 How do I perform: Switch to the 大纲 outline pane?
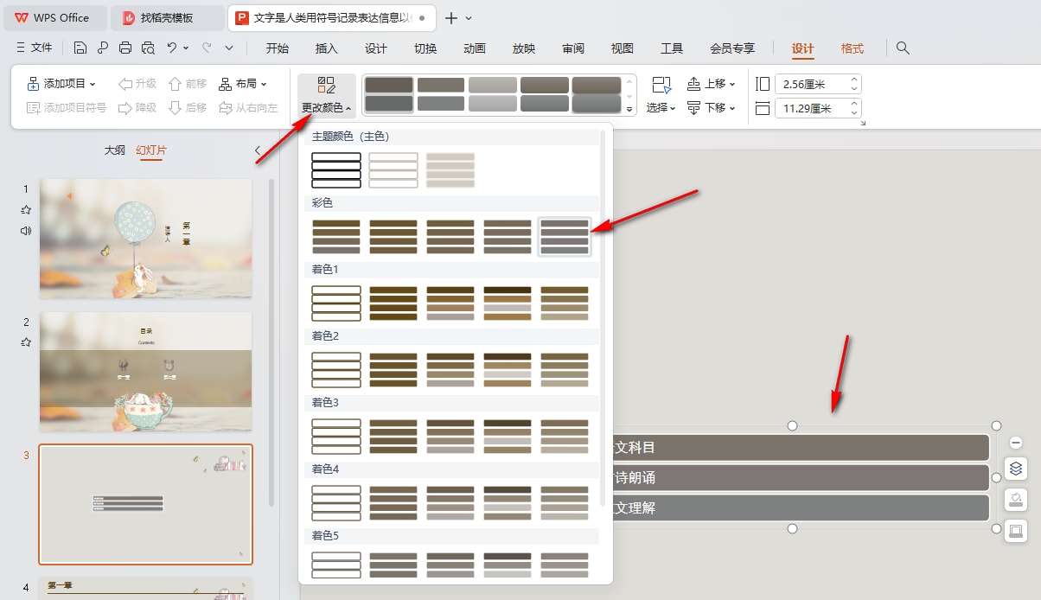point(115,150)
